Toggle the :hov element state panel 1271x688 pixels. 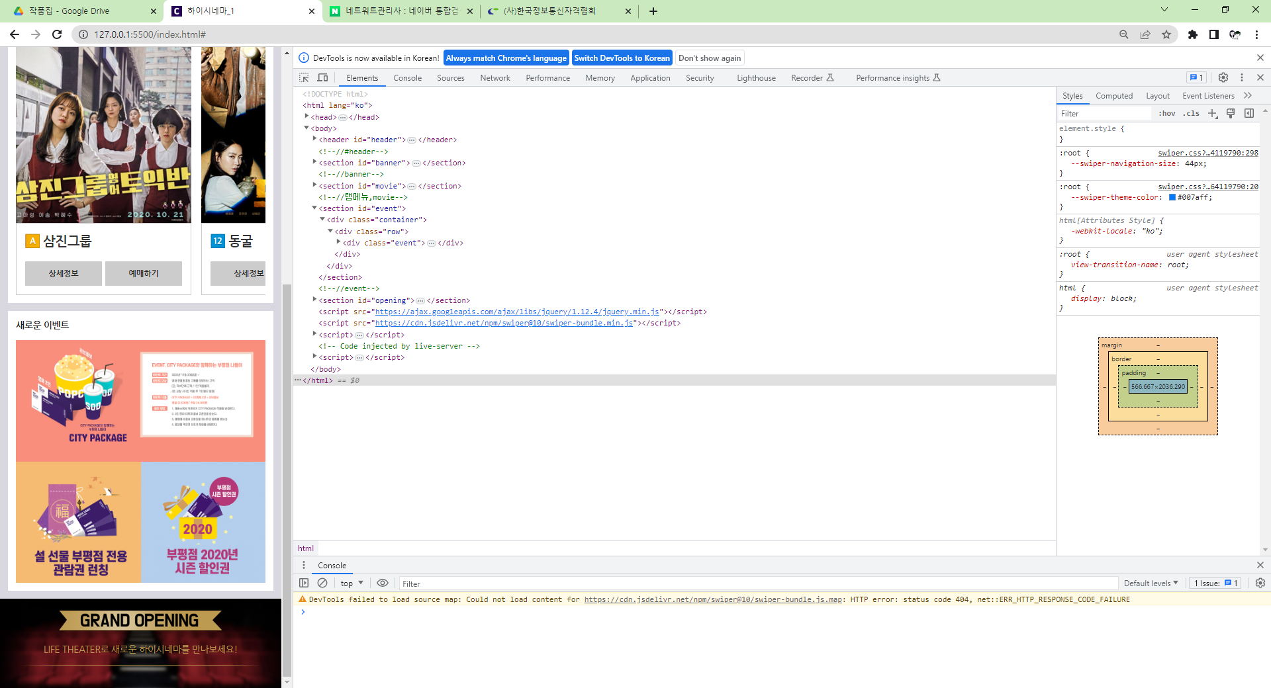(x=1167, y=113)
